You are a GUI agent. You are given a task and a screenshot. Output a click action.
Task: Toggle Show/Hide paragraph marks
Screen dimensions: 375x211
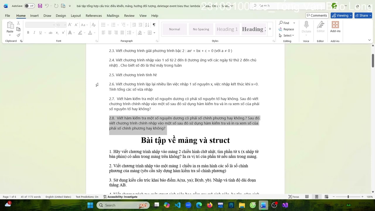click(154, 25)
